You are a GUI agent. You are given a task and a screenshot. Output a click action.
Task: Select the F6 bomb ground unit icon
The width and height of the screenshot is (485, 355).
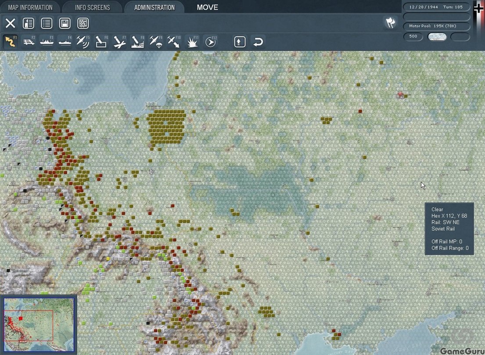[x=101, y=42]
